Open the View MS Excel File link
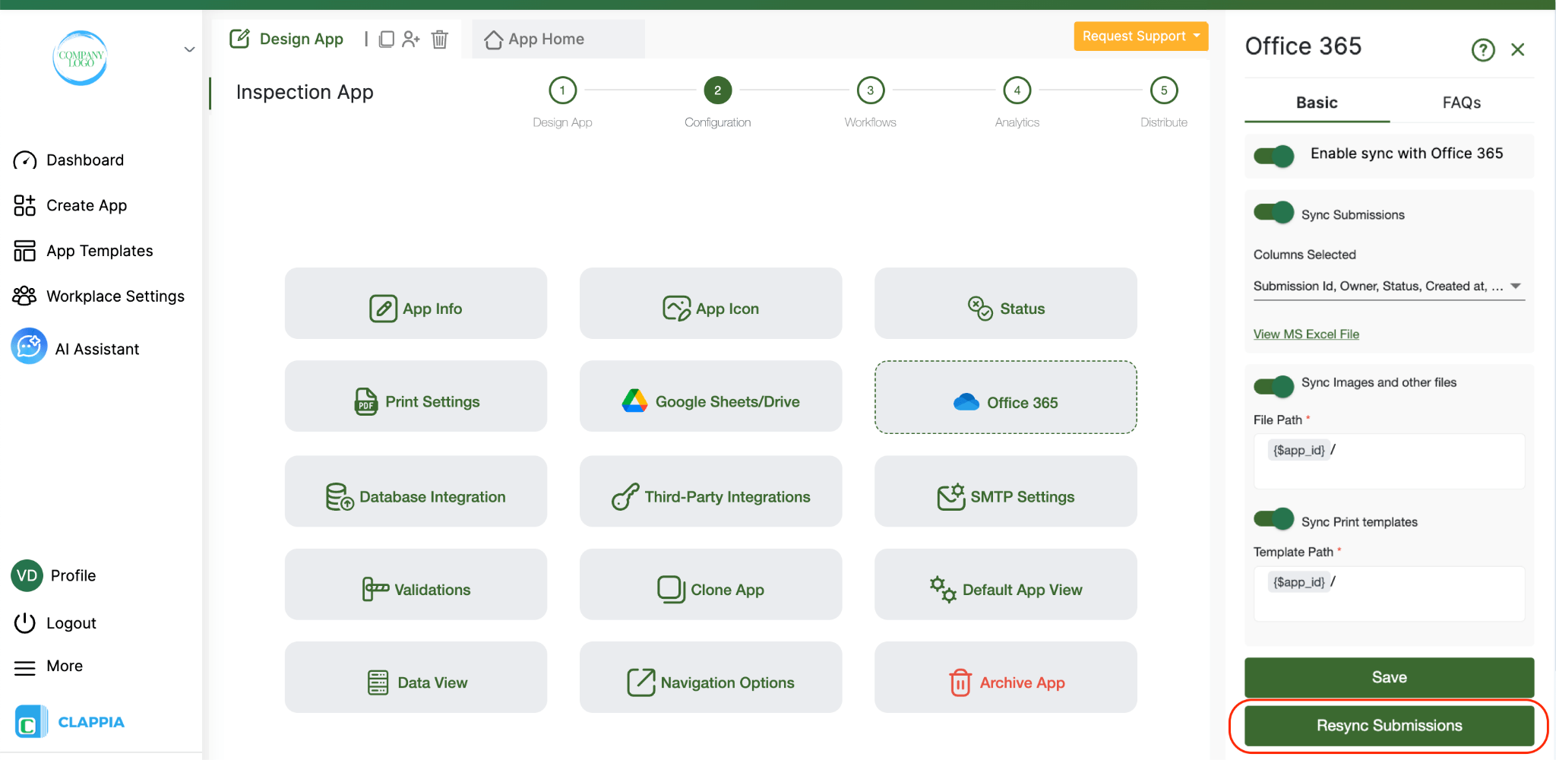The height and width of the screenshot is (760, 1556). click(1306, 334)
